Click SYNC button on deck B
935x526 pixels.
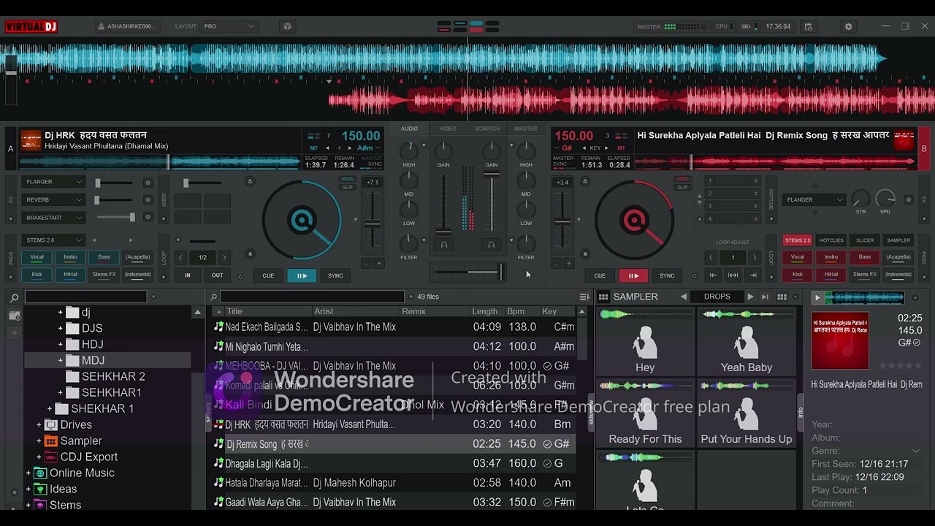pyautogui.click(x=667, y=275)
